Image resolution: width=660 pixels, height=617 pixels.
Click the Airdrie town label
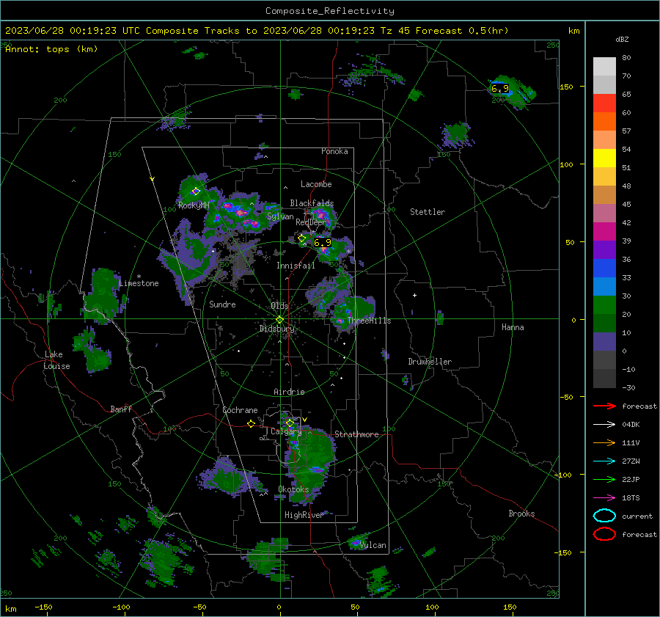(289, 392)
